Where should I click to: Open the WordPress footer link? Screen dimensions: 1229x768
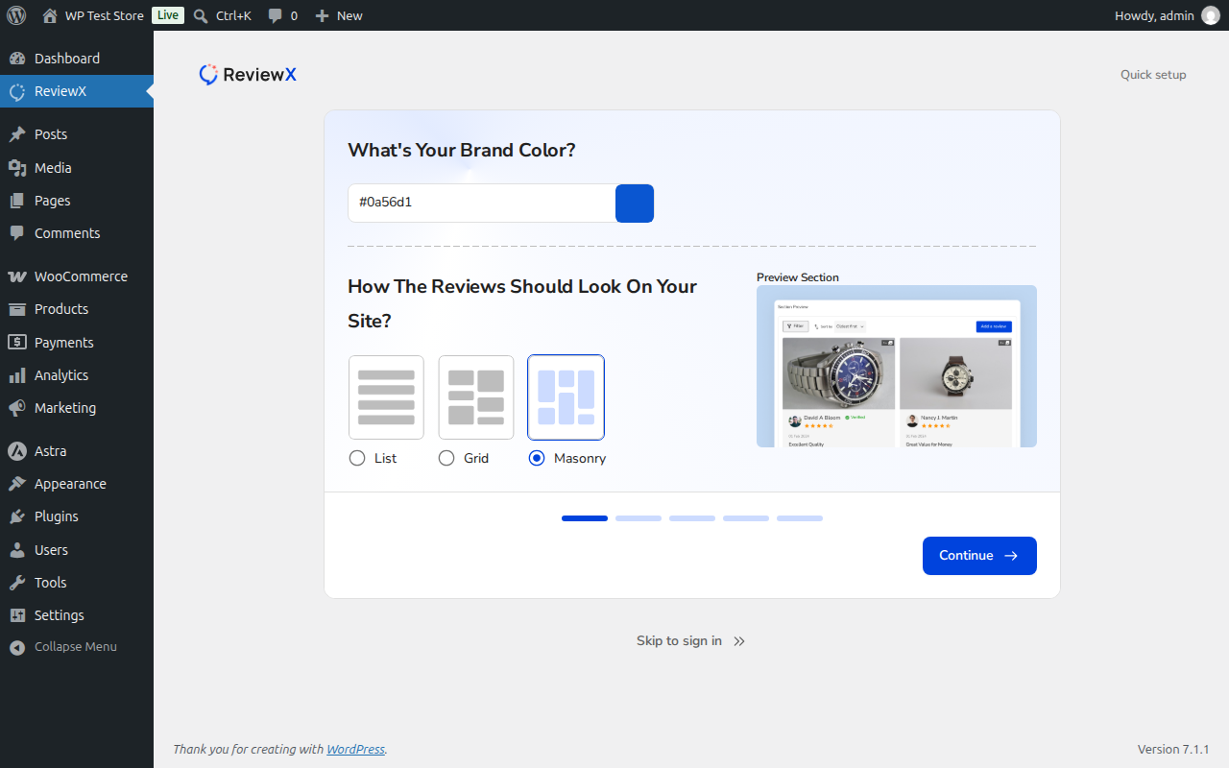tap(355, 749)
